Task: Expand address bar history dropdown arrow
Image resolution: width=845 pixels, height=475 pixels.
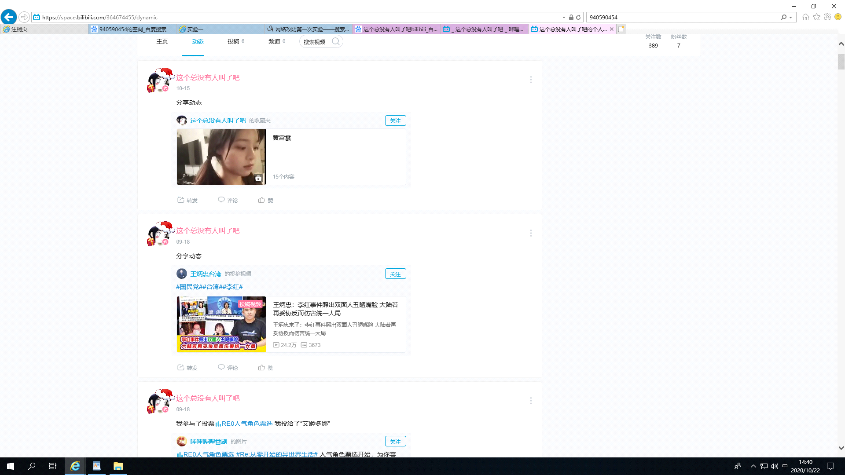Action: click(564, 17)
